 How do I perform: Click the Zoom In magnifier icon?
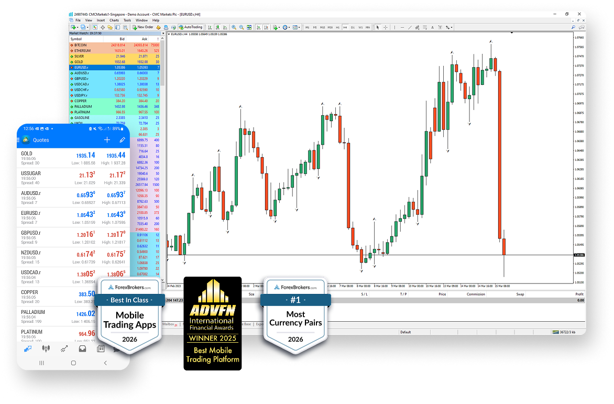point(234,27)
